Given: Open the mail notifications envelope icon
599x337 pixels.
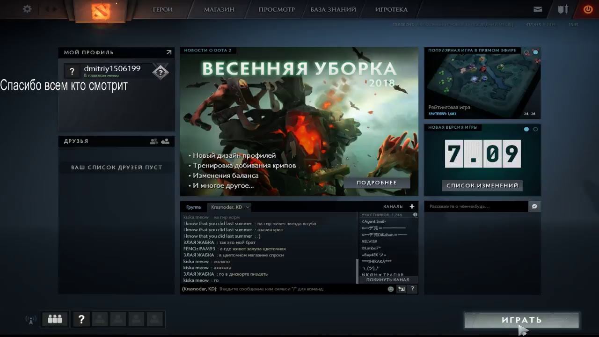Looking at the screenshot, I should click(538, 9).
